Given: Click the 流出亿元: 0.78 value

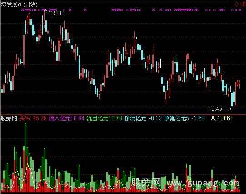Looking at the screenshot, I should (104, 118).
